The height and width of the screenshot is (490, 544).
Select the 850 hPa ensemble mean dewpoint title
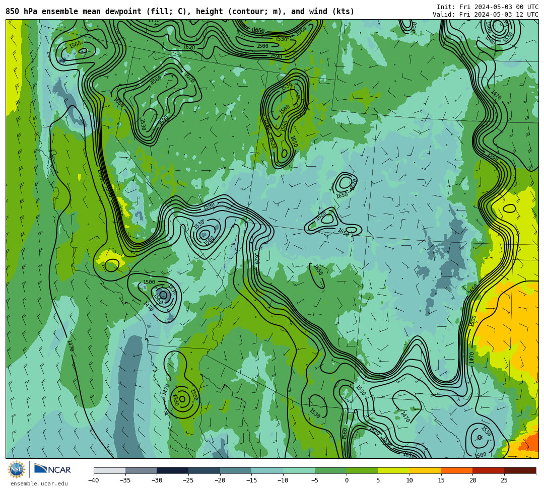(180, 12)
